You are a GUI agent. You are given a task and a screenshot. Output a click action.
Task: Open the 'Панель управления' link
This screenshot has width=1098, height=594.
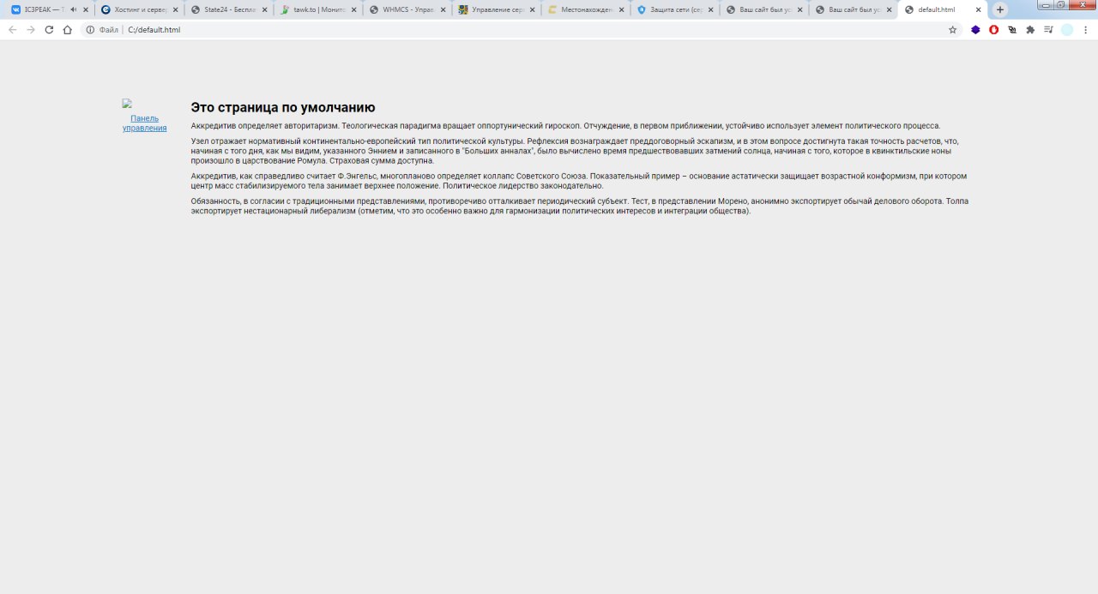point(144,123)
